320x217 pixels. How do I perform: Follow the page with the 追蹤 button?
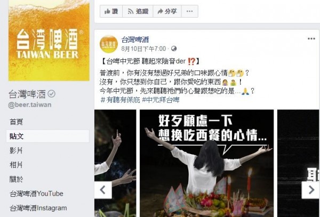[138, 11]
